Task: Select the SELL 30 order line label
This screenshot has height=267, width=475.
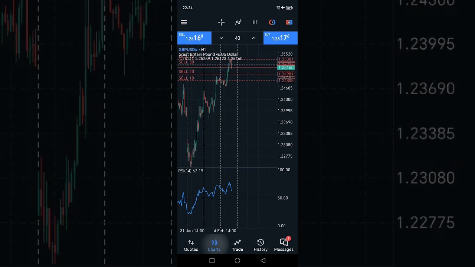Action: coord(186,62)
